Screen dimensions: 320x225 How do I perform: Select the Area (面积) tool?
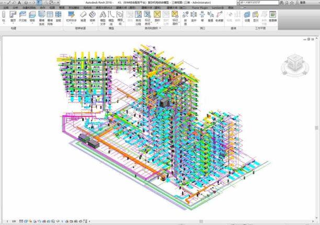[157, 16]
